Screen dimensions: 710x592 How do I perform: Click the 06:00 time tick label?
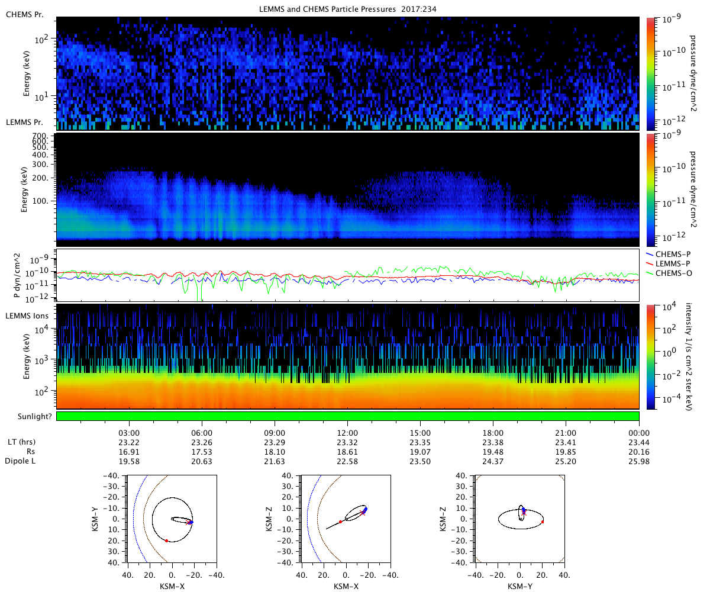click(202, 433)
